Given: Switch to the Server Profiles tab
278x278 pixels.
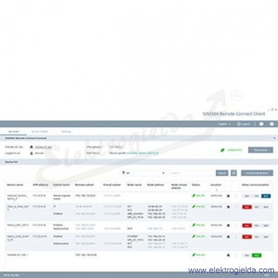Looking at the screenshot, I should 39,132.
